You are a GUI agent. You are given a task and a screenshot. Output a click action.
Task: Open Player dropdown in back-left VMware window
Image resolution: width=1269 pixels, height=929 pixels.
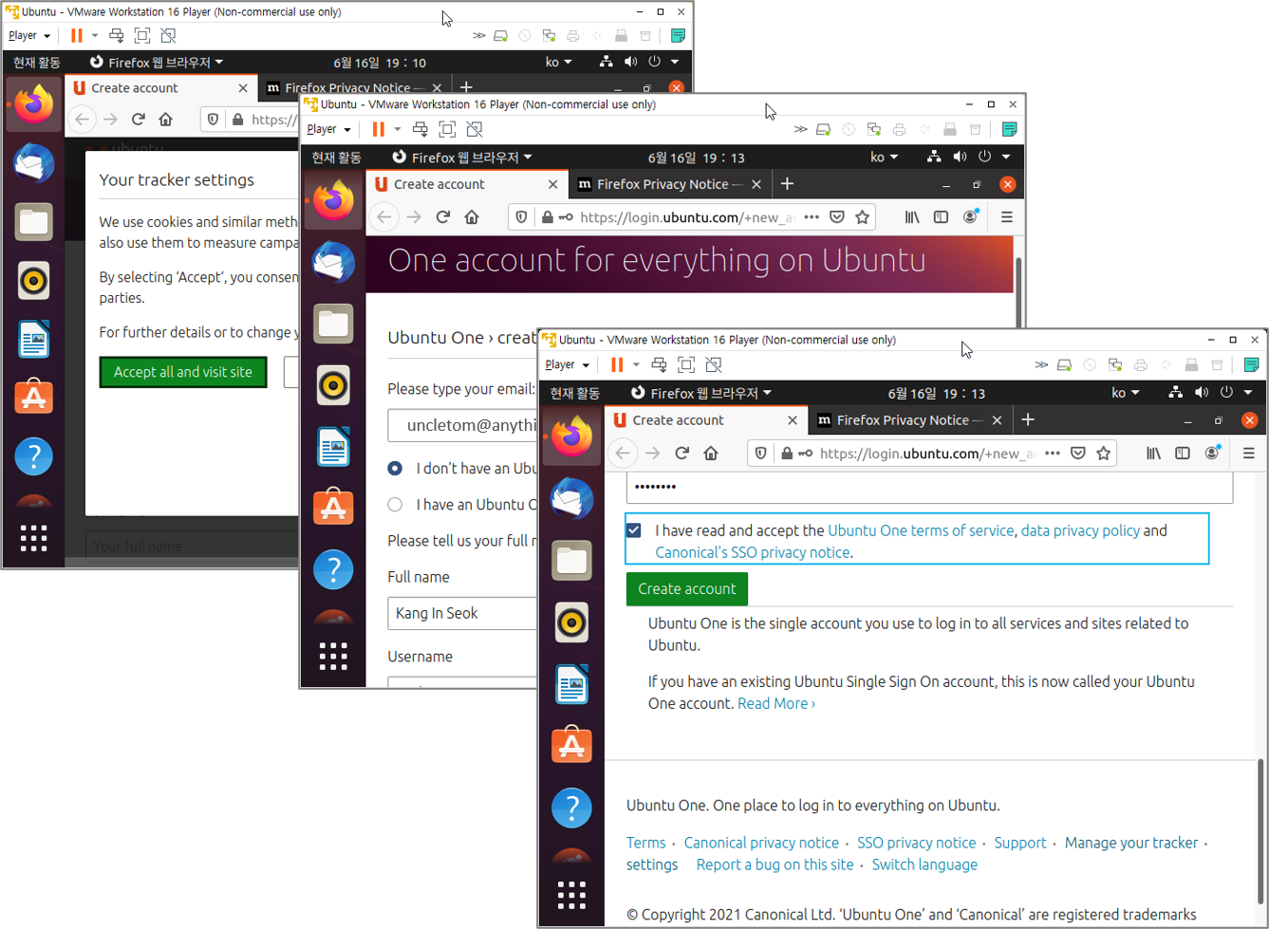pos(28,35)
